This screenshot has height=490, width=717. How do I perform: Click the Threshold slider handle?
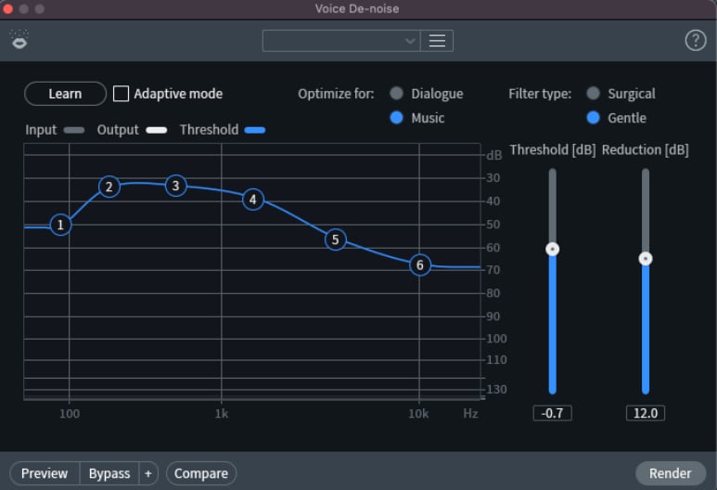(553, 250)
